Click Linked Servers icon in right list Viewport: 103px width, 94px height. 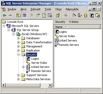coord(57,40)
